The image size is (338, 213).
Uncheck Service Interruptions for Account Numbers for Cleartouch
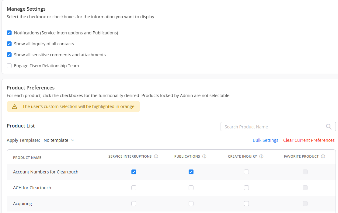tap(134, 172)
